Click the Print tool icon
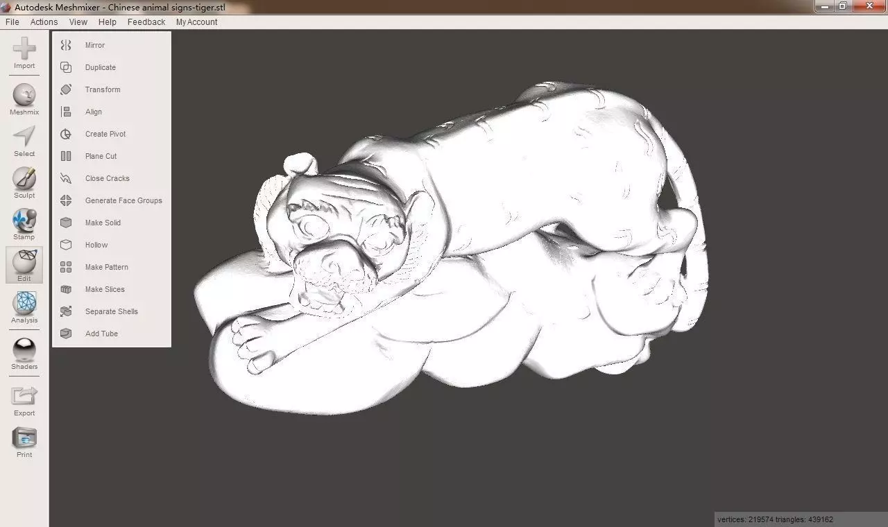Image resolution: width=888 pixels, height=527 pixels. point(24,438)
